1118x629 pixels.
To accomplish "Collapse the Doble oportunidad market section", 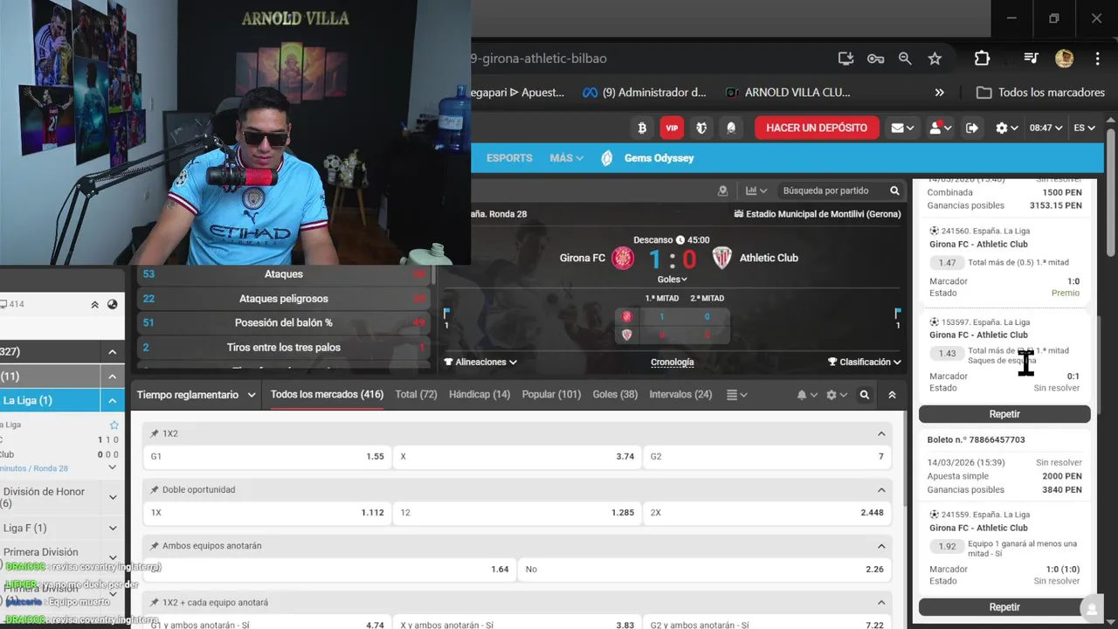I will pyautogui.click(x=881, y=490).
